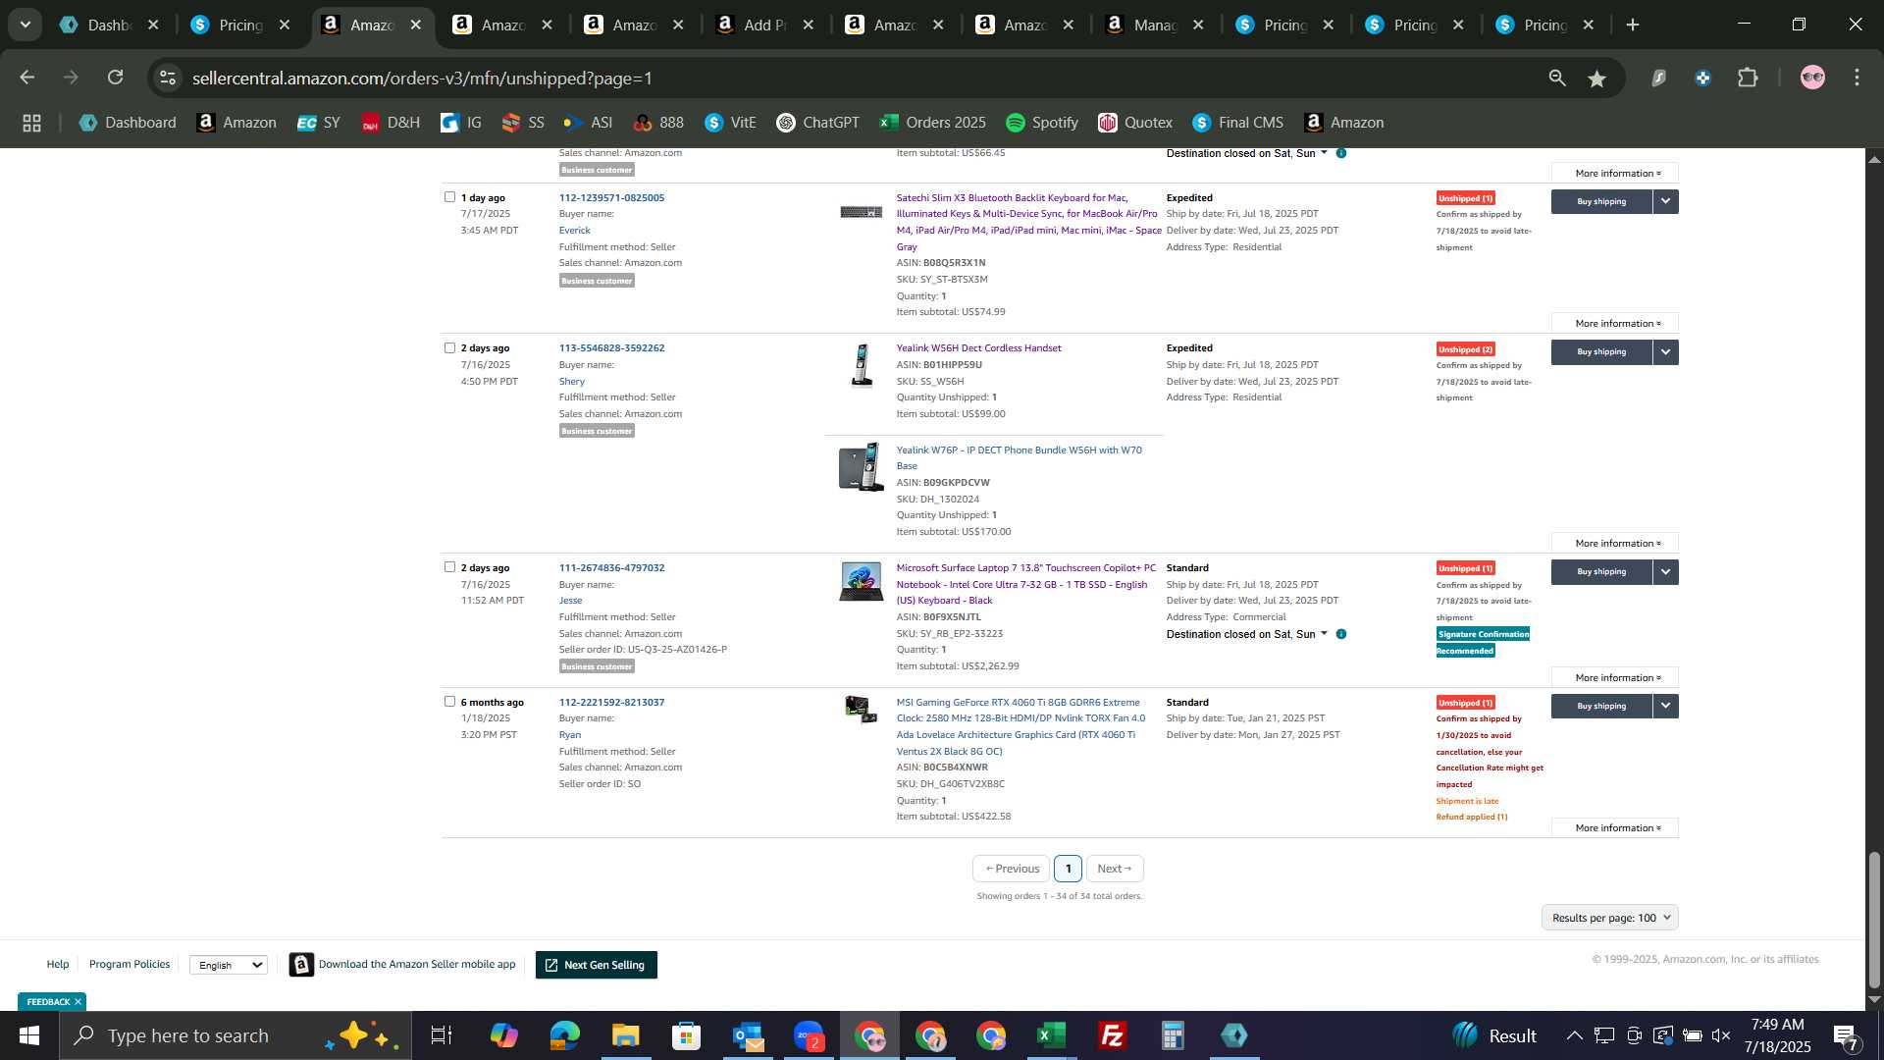Open the Final CMS bookmark
Screen dimensions: 1884x1060
coord(1237,123)
